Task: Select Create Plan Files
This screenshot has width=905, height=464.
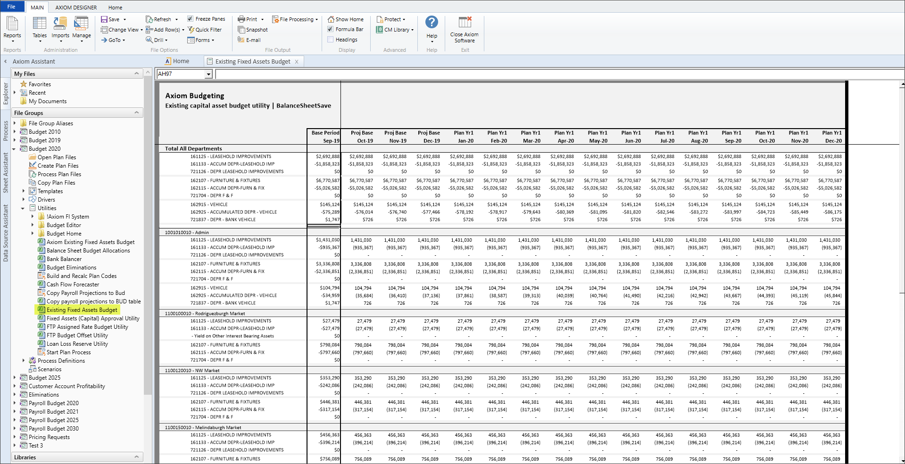Action: tap(54, 166)
